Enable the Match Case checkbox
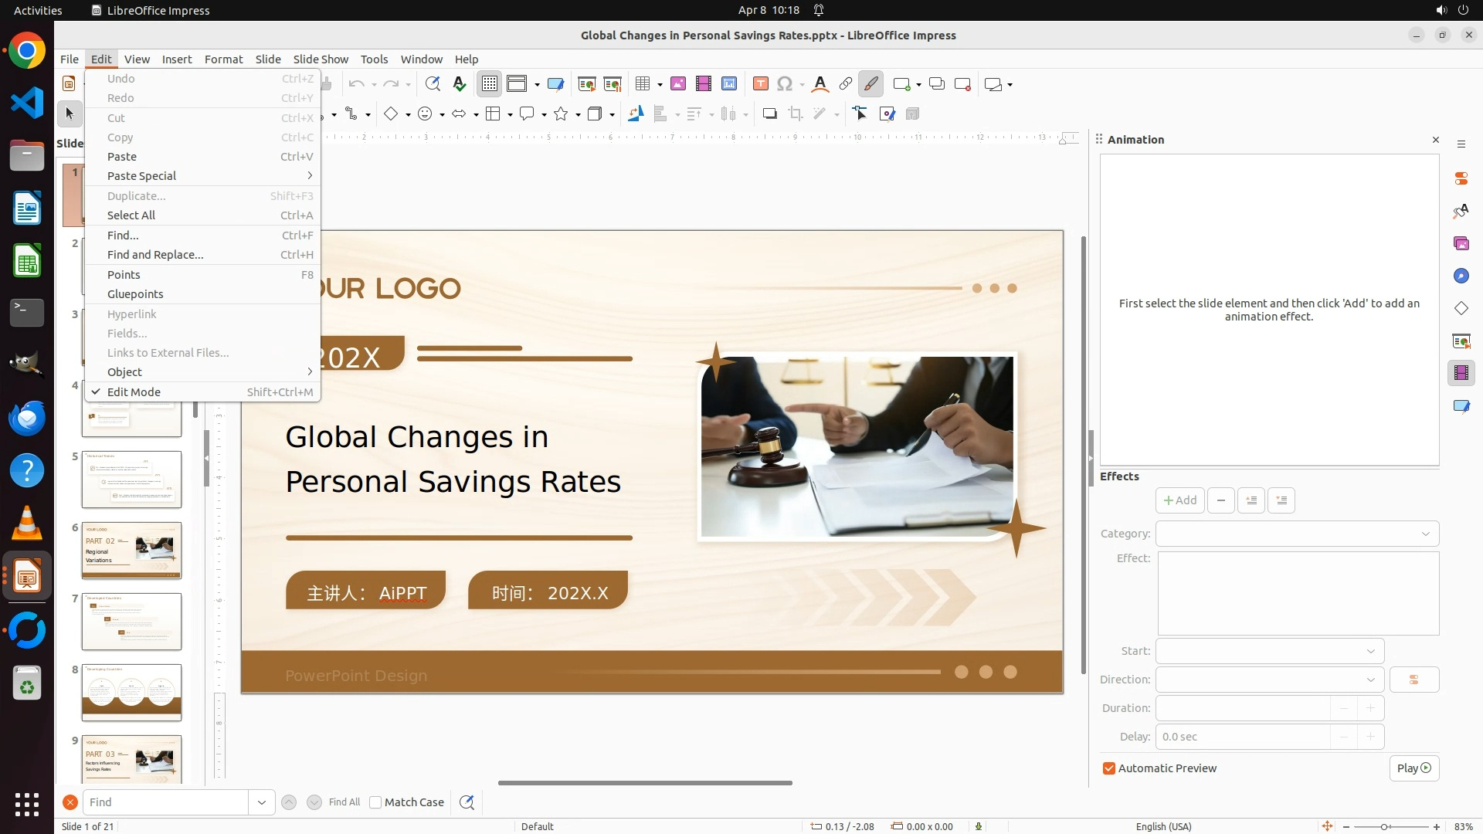 coord(376,802)
